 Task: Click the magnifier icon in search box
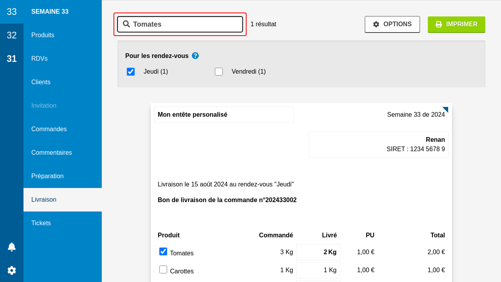(126, 24)
